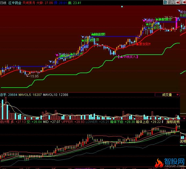
Task: Click the 总手 volume label
Action: (x=3, y=95)
